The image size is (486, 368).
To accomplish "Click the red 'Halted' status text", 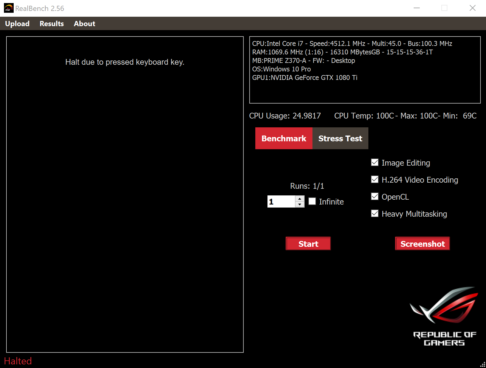I will 18,361.
